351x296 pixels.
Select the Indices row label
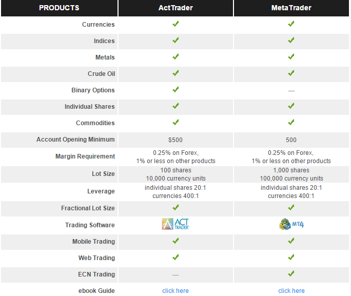[x=104, y=41]
